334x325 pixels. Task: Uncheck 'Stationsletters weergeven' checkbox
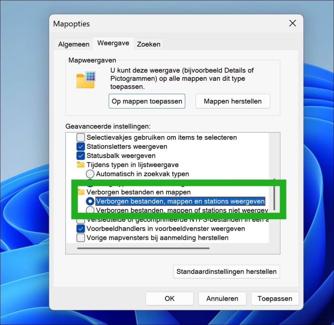[81, 147]
